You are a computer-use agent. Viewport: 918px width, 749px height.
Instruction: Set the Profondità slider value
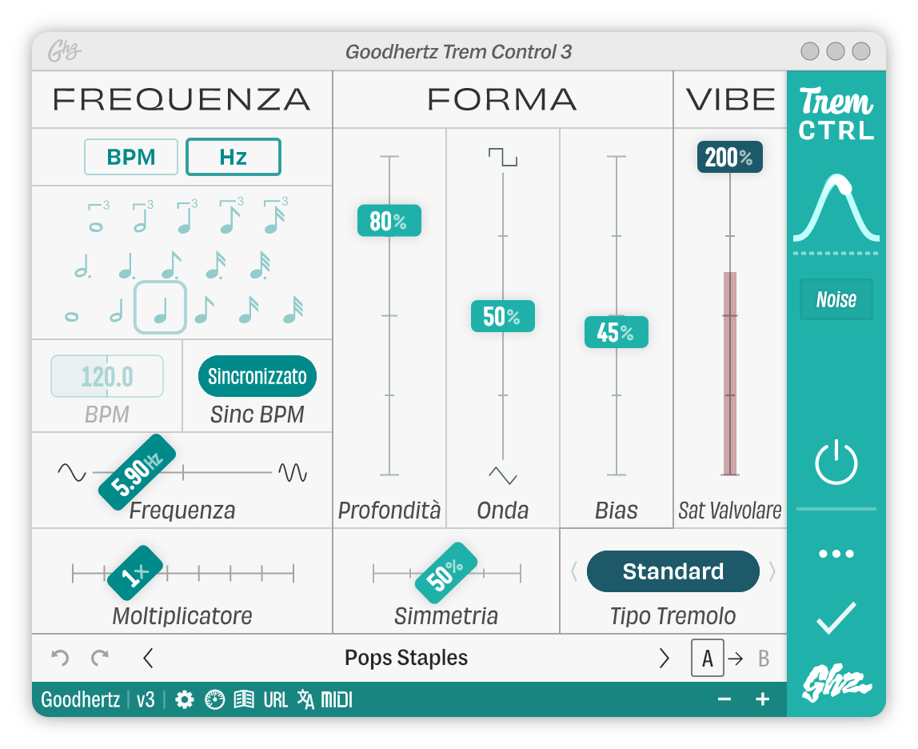coord(389,221)
